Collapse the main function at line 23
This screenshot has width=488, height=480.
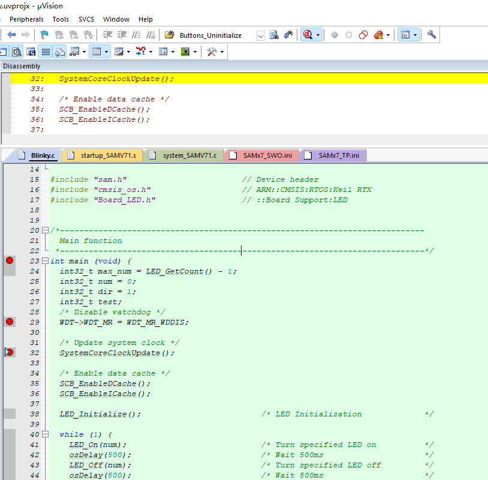[x=45, y=261]
